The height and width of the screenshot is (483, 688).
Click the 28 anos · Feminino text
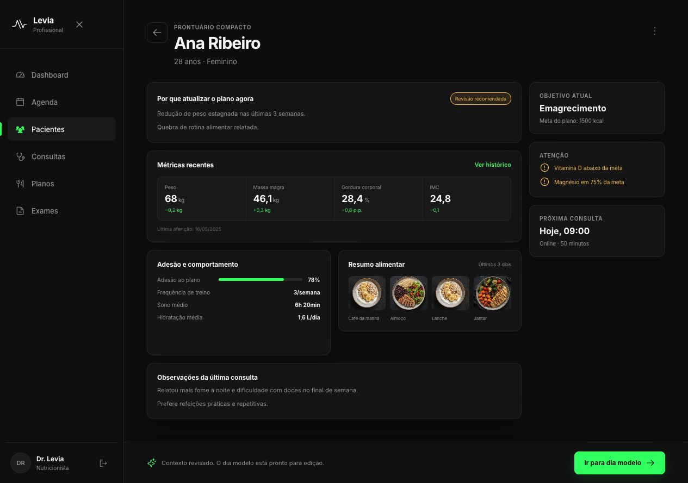206,61
